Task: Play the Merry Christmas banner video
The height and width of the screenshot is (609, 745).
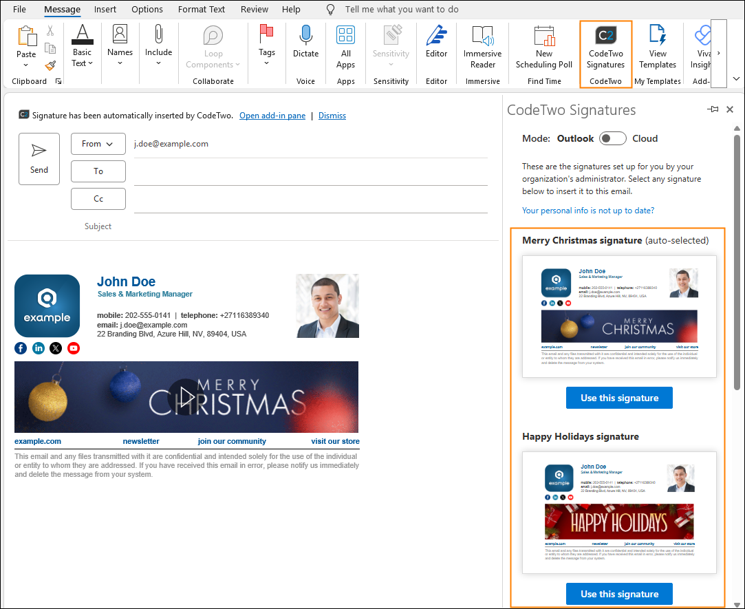Action: tap(186, 397)
